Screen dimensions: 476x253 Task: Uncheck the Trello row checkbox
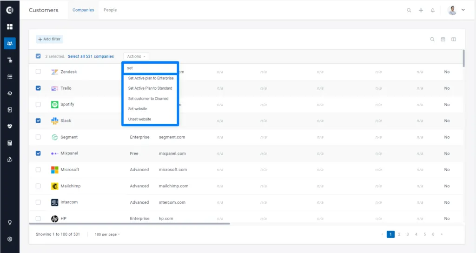coord(38,88)
